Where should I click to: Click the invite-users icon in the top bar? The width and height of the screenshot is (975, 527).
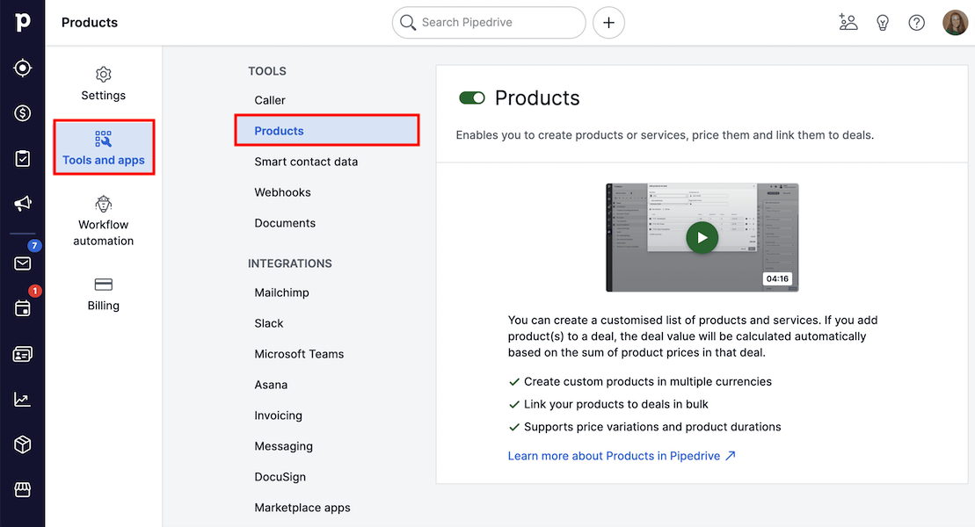[x=848, y=22]
